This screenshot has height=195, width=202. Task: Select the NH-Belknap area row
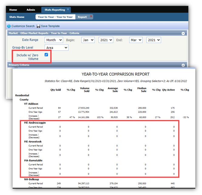point(31,179)
